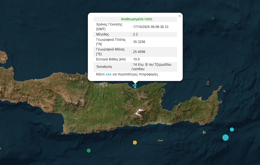Close the earthquake info popup
This screenshot has width=260, height=165.
[x=180, y=16]
